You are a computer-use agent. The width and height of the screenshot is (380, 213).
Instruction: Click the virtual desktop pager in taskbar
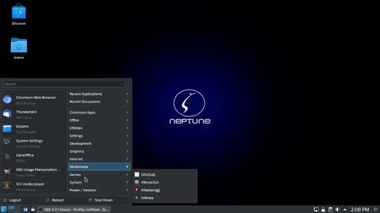pyautogui.click(x=14, y=209)
